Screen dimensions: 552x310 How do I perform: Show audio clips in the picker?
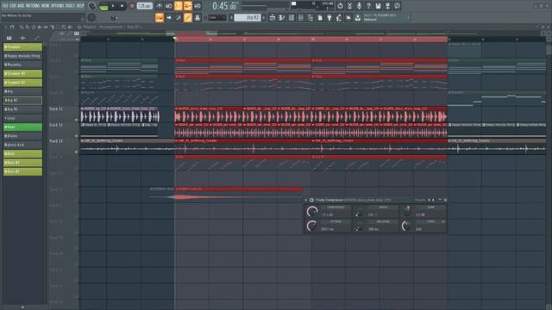point(23,38)
